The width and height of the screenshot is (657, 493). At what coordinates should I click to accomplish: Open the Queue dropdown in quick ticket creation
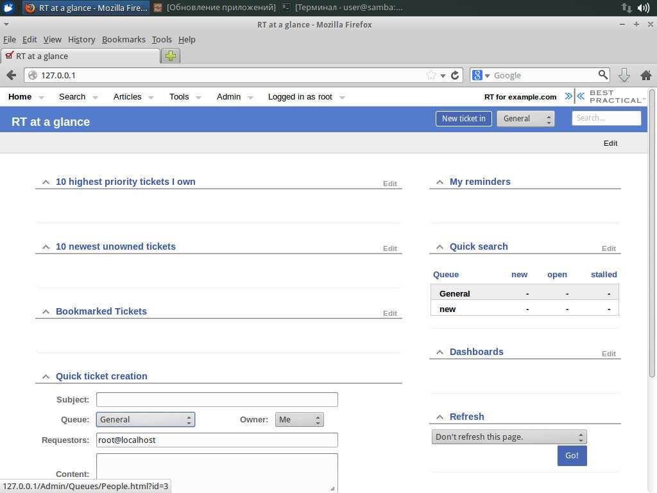tap(146, 419)
